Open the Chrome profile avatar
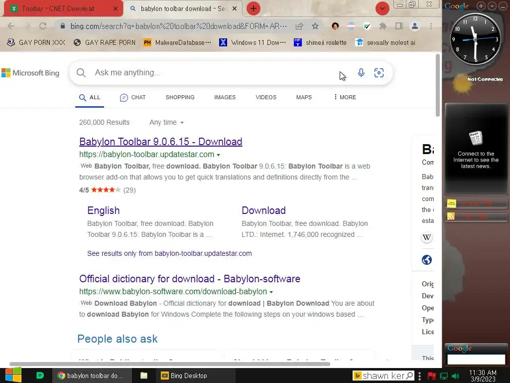510x383 pixels. coord(415,26)
